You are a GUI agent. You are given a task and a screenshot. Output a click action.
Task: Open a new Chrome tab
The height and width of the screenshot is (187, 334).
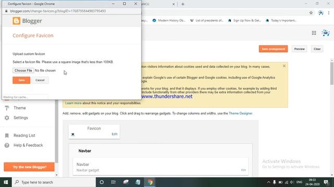tap(183, 4)
